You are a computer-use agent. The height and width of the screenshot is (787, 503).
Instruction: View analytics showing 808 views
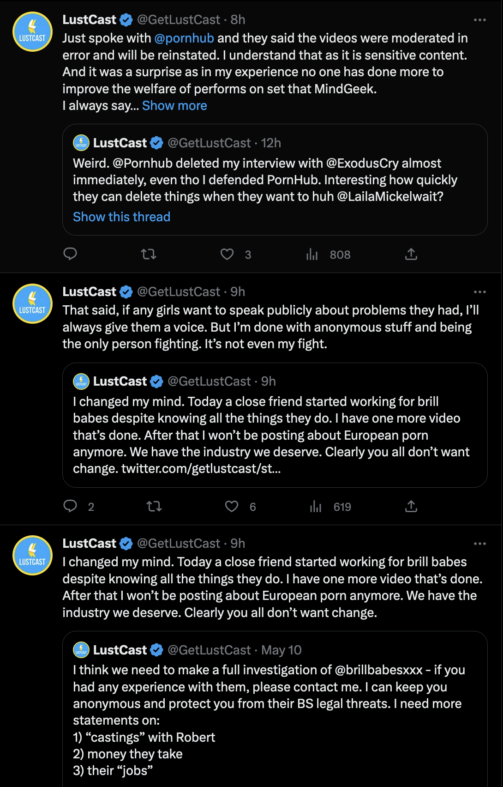point(312,254)
